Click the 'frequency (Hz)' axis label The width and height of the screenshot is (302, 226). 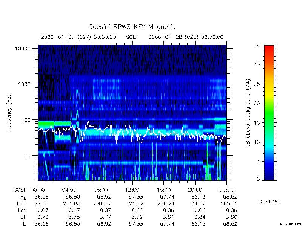[x=9, y=113]
